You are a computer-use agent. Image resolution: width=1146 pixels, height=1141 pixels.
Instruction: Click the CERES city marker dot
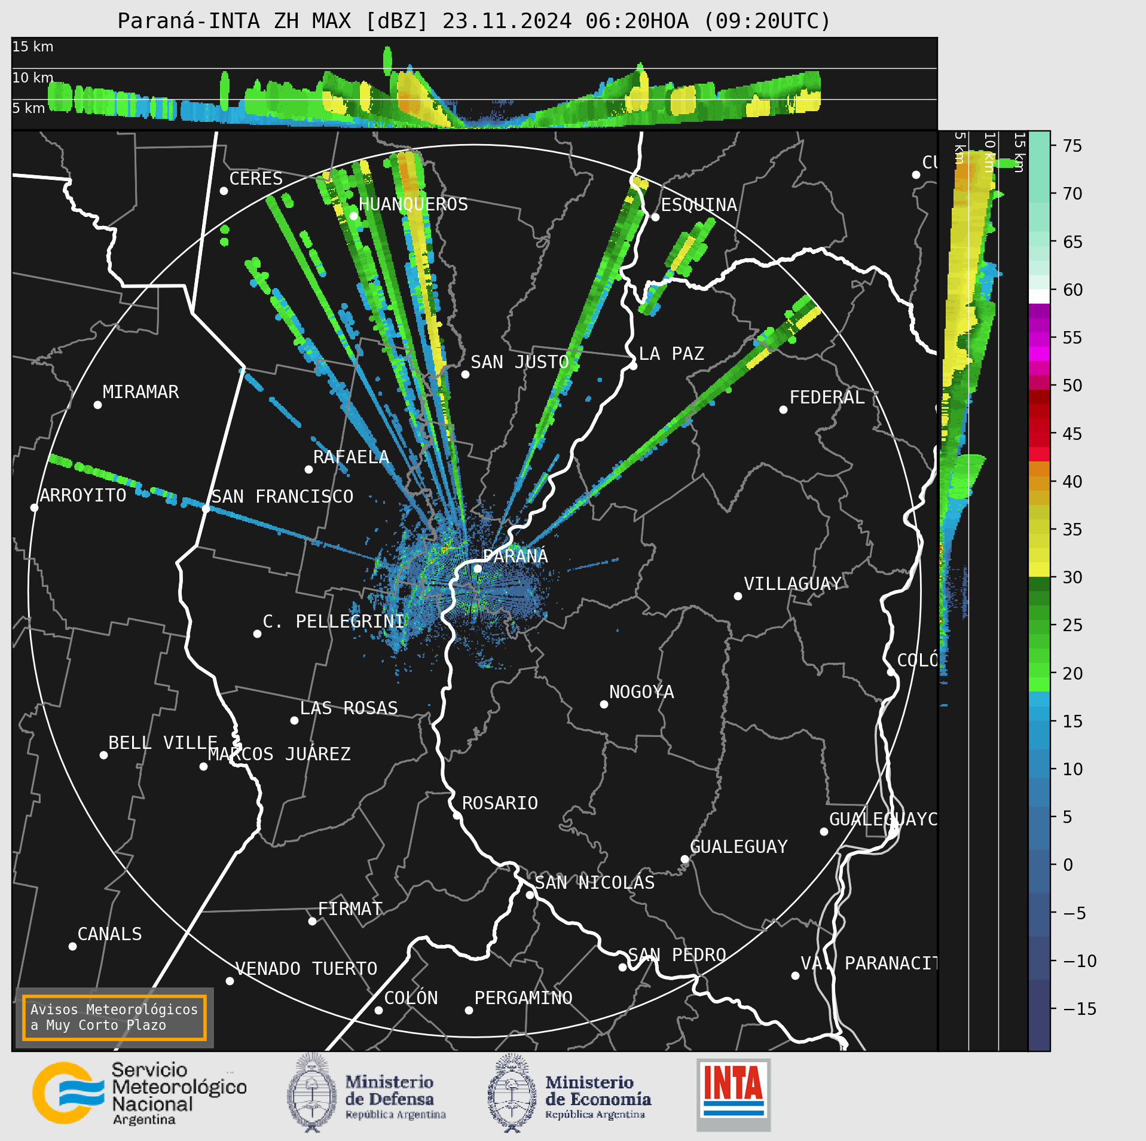coord(224,191)
